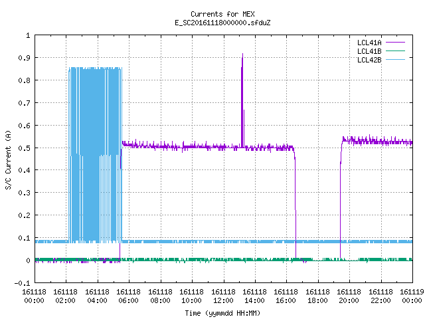The image size is (425, 319).
Task: Click the x-axis tick label 161118 06:00
Action: click(x=128, y=296)
